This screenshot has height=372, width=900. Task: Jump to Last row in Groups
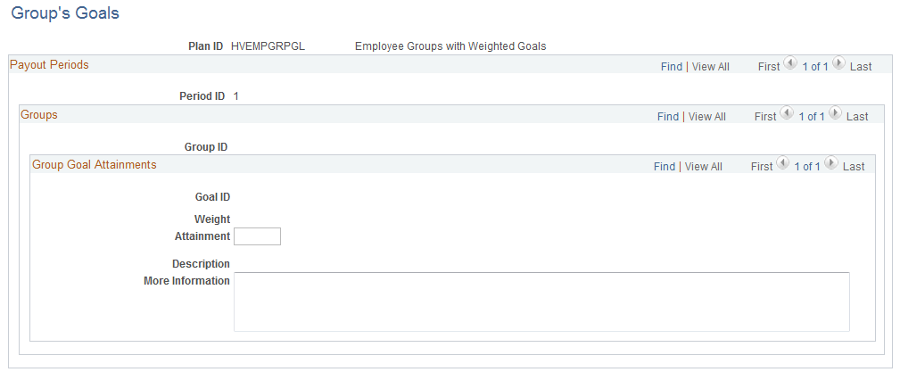857,117
